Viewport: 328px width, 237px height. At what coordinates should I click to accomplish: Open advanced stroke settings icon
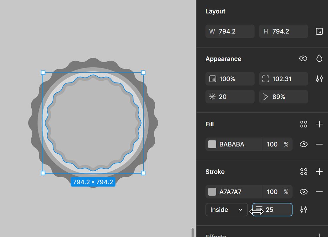(304, 210)
